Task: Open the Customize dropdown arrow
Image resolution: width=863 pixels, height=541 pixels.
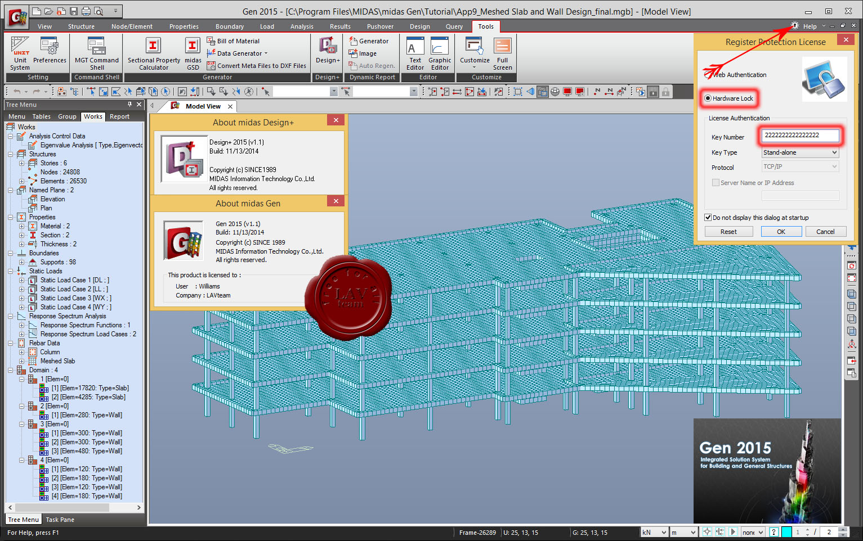Action: [x=474, y=67]
